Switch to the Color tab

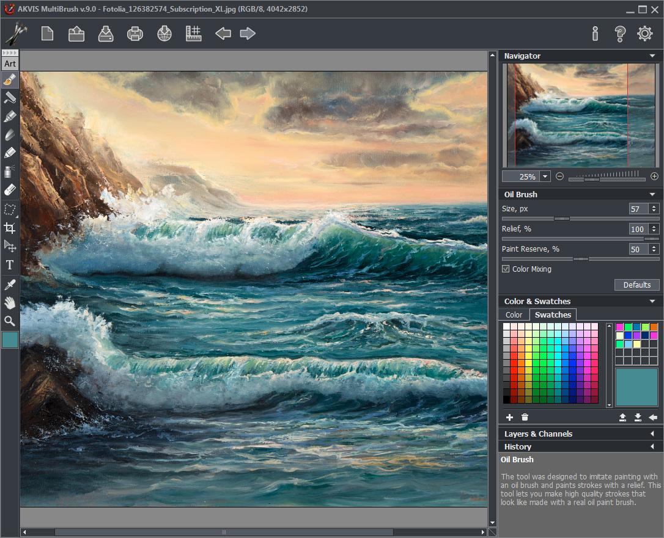point(514,314)
